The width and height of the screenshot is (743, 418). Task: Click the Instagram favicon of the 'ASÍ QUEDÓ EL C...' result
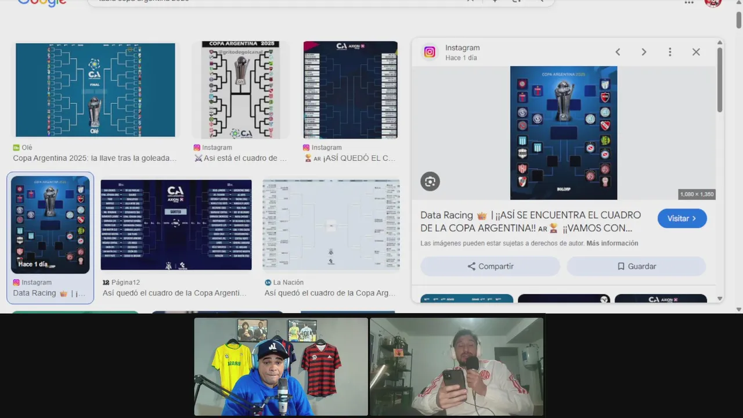pyautogui.click(x=306, y=147)
